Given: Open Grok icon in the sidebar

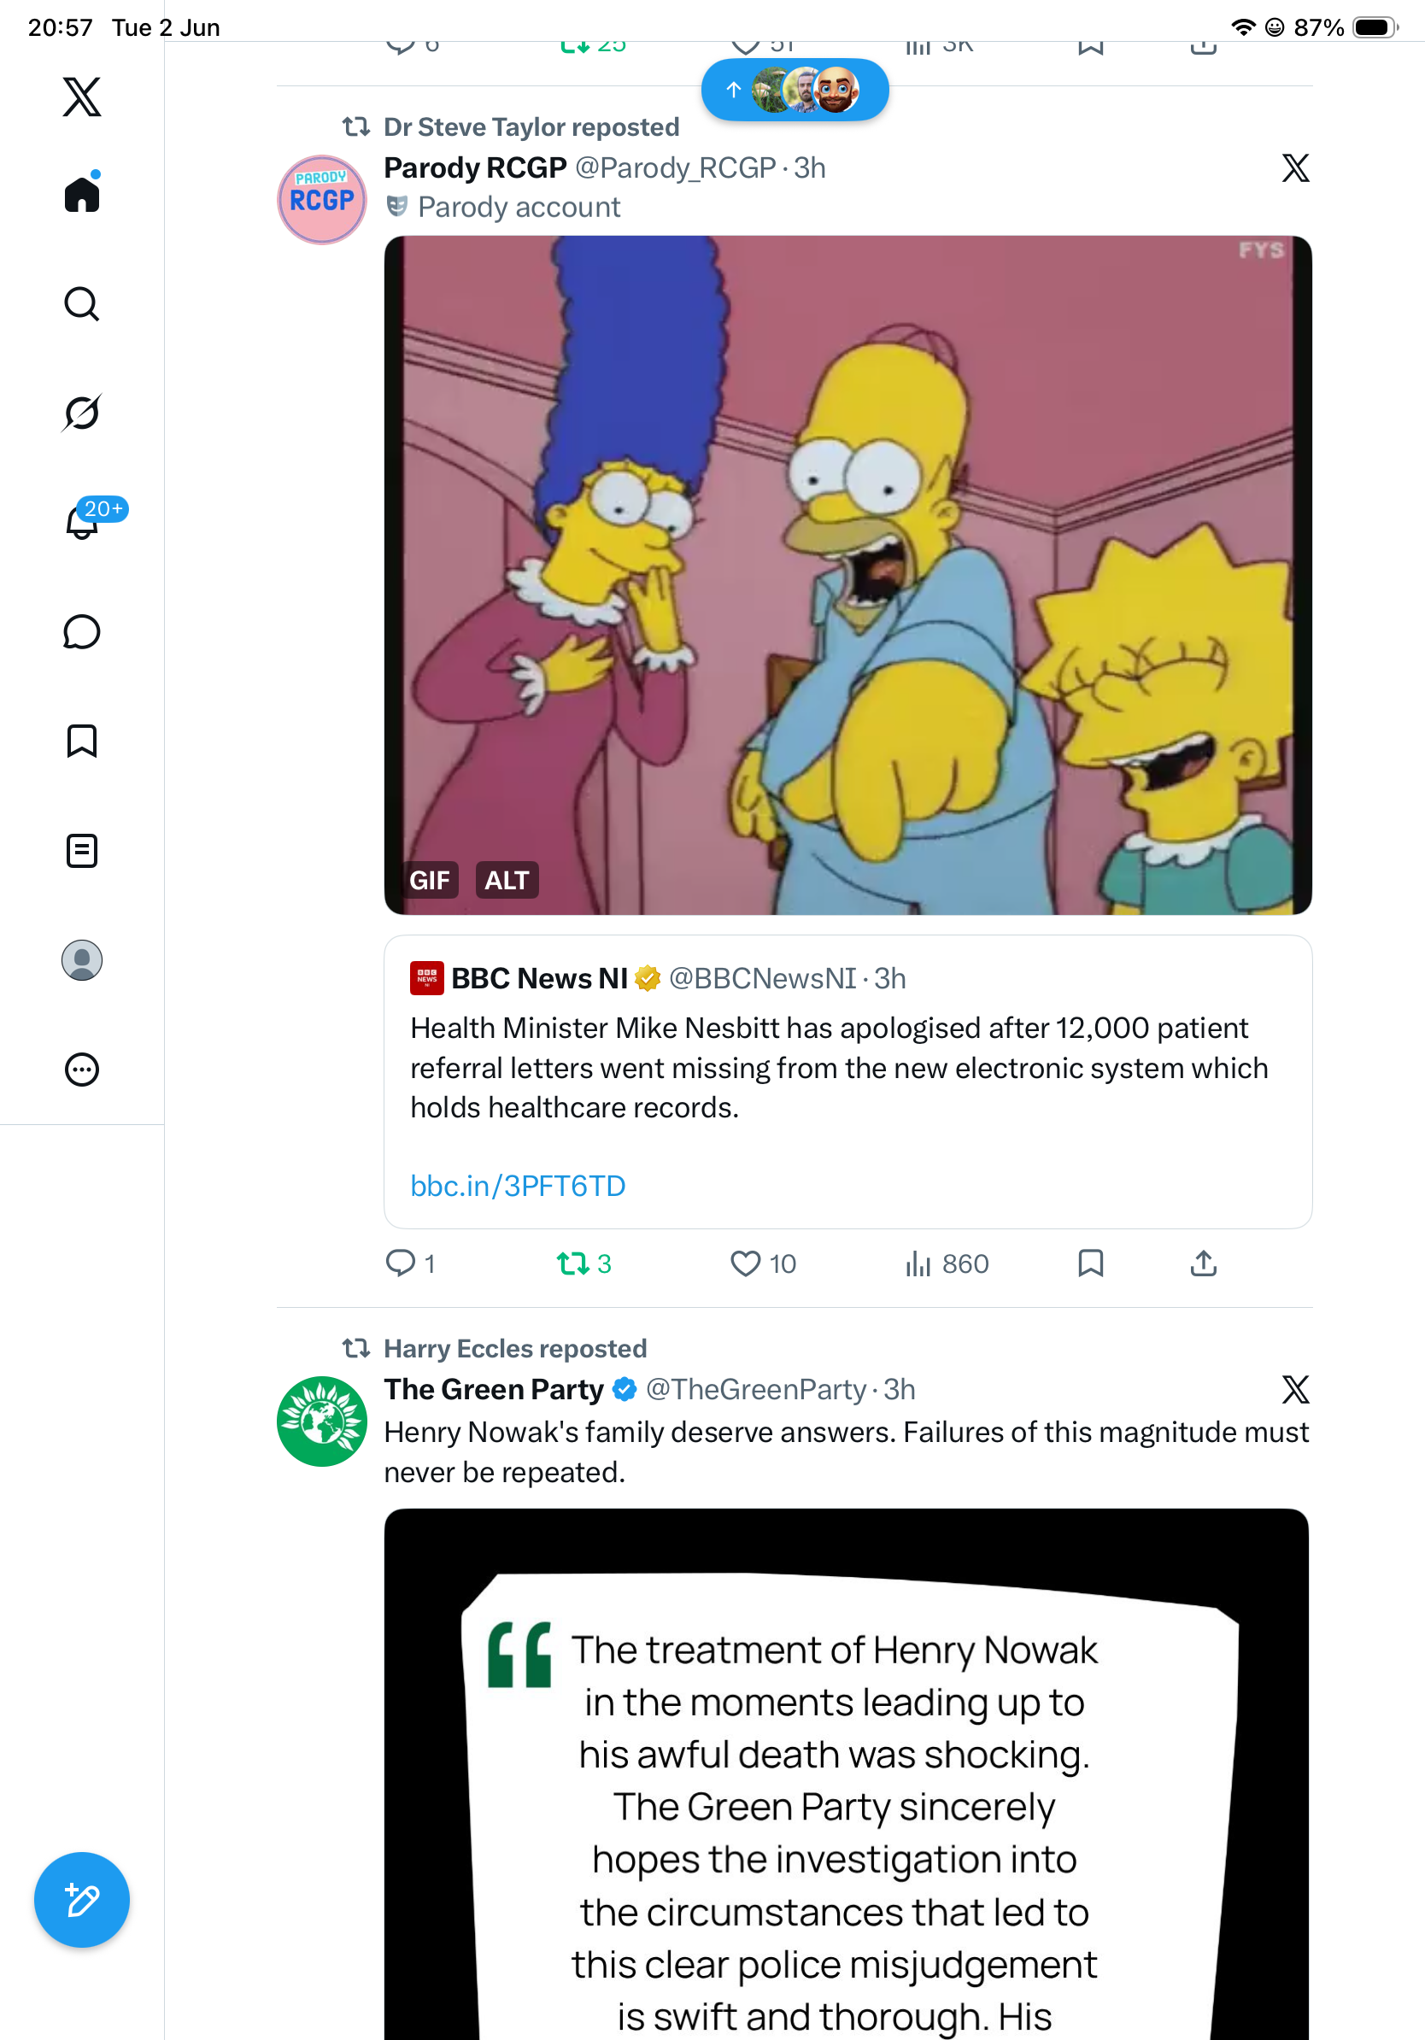Looking at the screenshot, I should click(x=82, y=413).
